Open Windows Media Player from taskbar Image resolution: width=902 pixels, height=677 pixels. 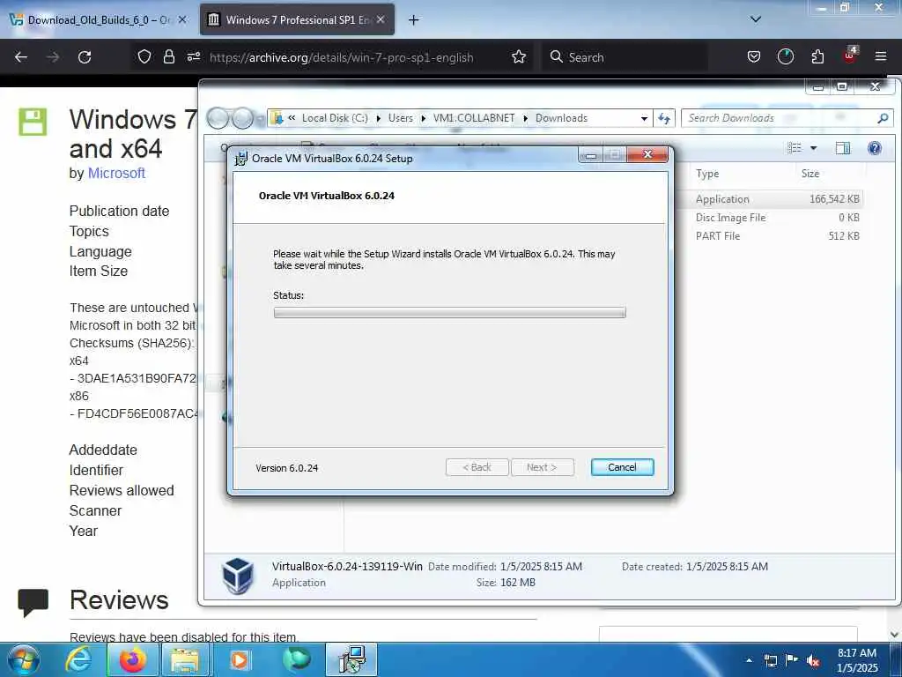pyautogui.click(x=240, y=659)
